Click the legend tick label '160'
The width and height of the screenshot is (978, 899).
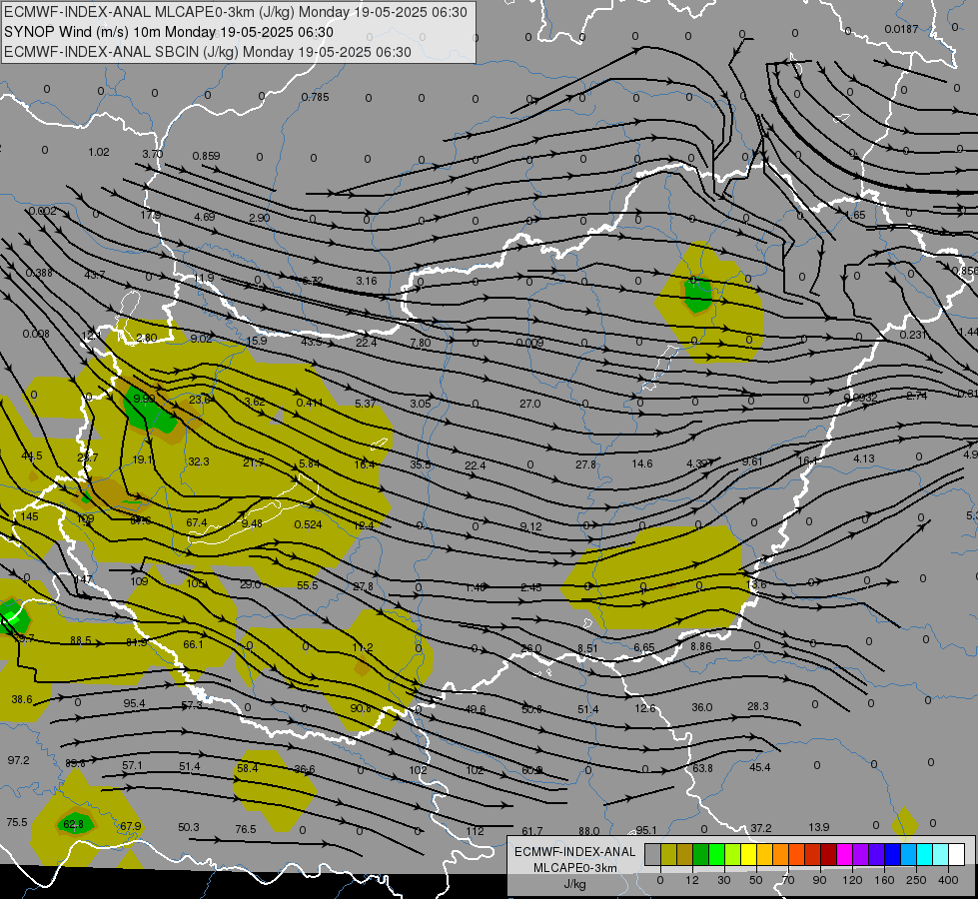tap(884, 880)
